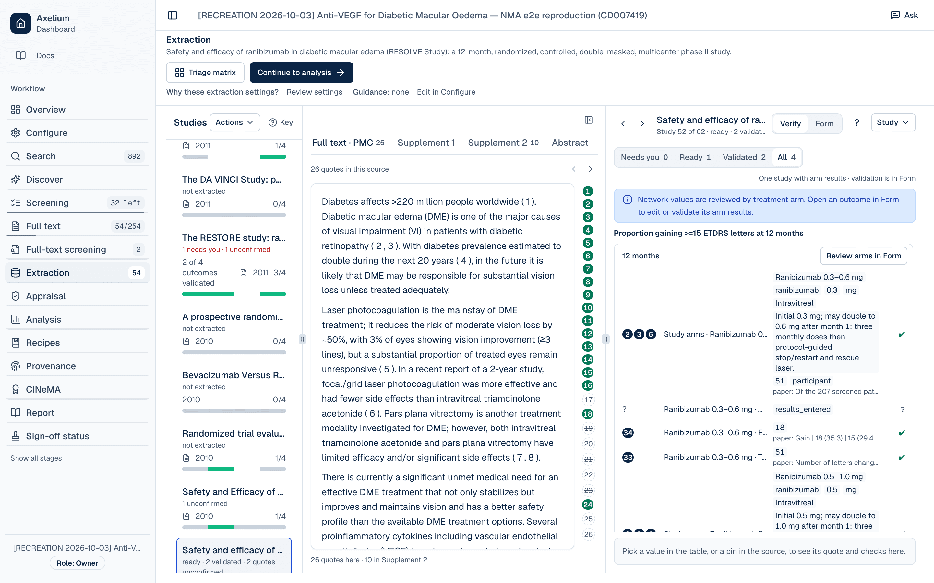Screen dimensions: 934x583
Task: Open the Abstract tab
Action: tap(570, 143)
